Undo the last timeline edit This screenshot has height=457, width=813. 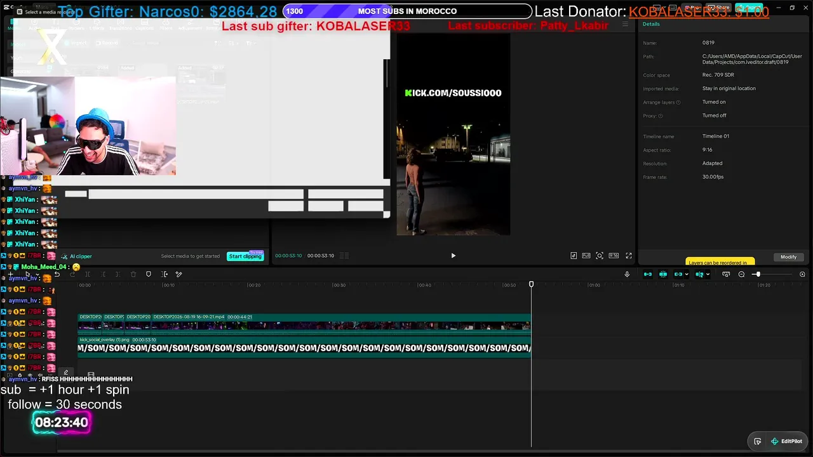click(57, 274)
